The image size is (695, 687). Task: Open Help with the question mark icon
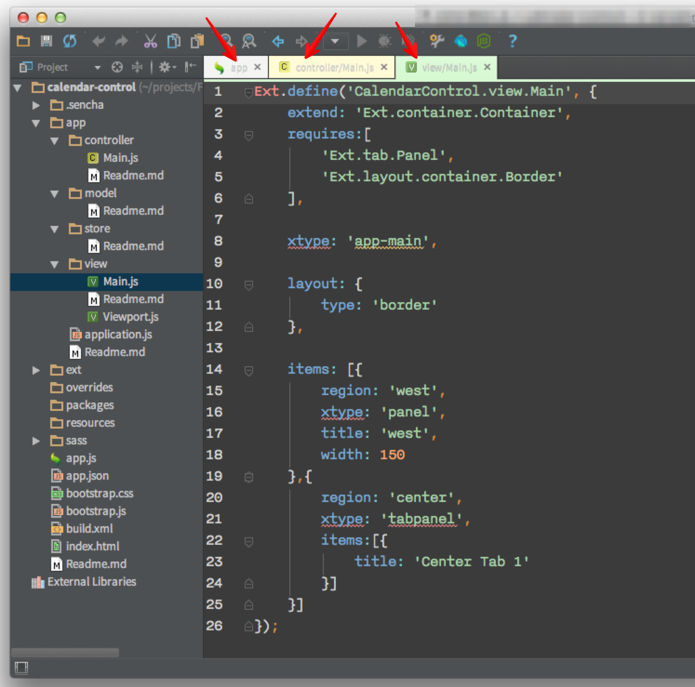point(513,41)
